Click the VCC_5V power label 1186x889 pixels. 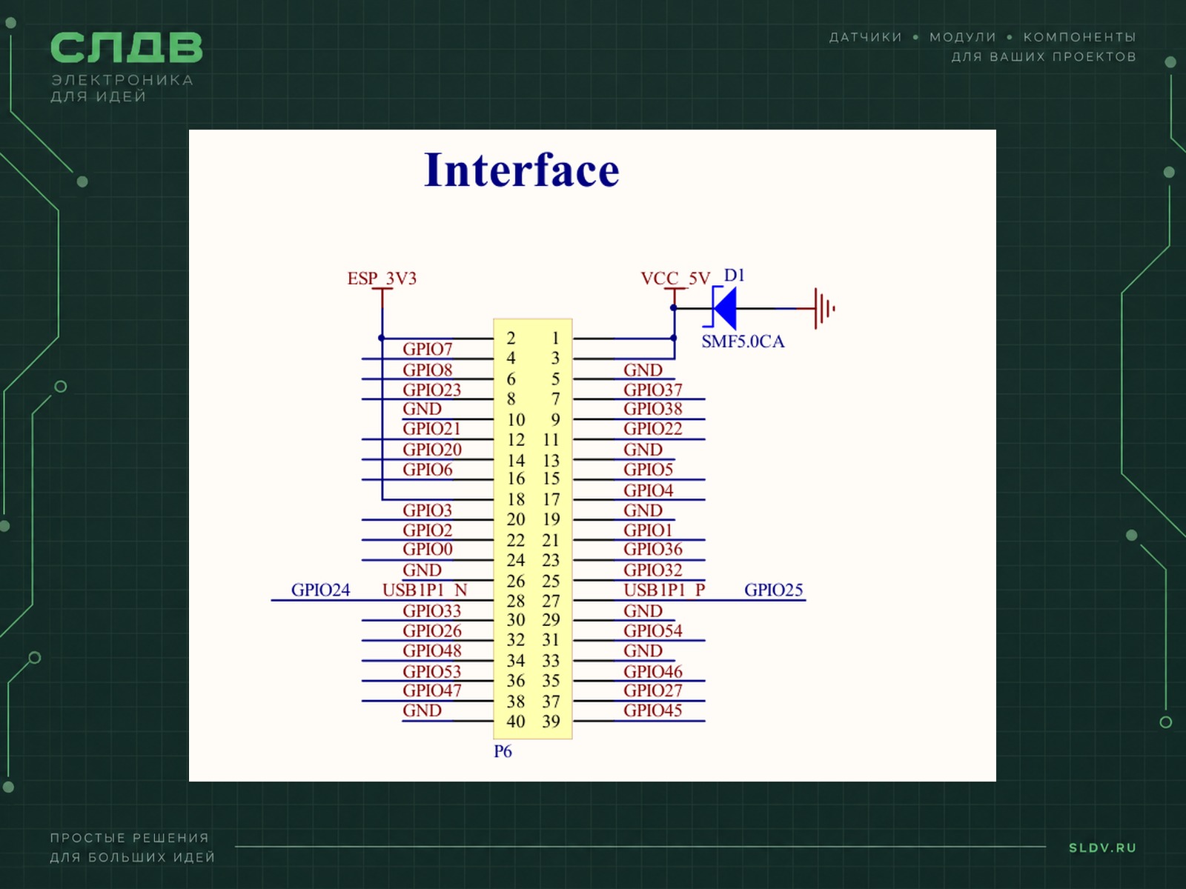click(675, 279)
